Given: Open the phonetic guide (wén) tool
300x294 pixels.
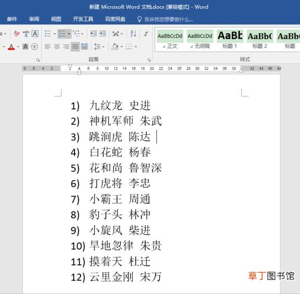Looking at the screenshot, I should (x=26, y=34).
